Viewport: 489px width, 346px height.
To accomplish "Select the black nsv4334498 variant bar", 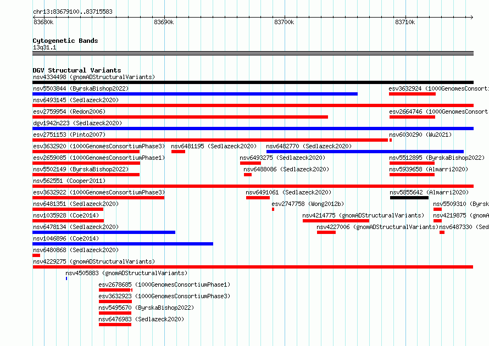I will click(253, 82).
